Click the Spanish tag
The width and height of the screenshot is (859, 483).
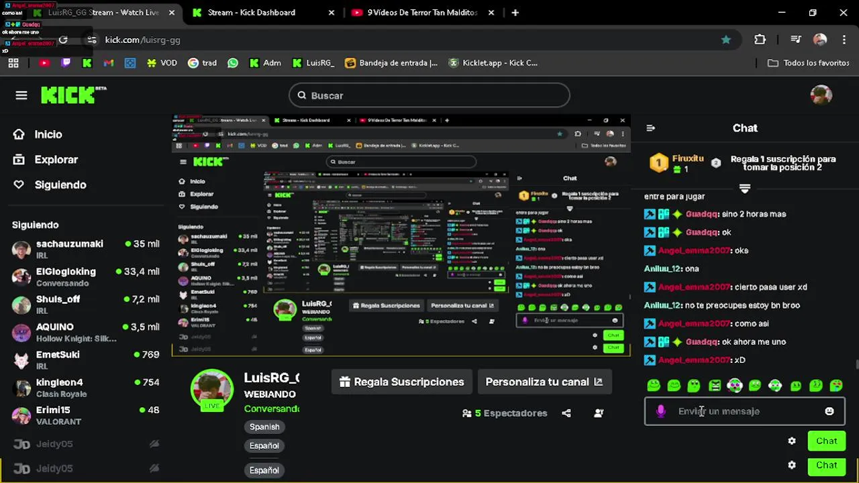coord(264,427)
